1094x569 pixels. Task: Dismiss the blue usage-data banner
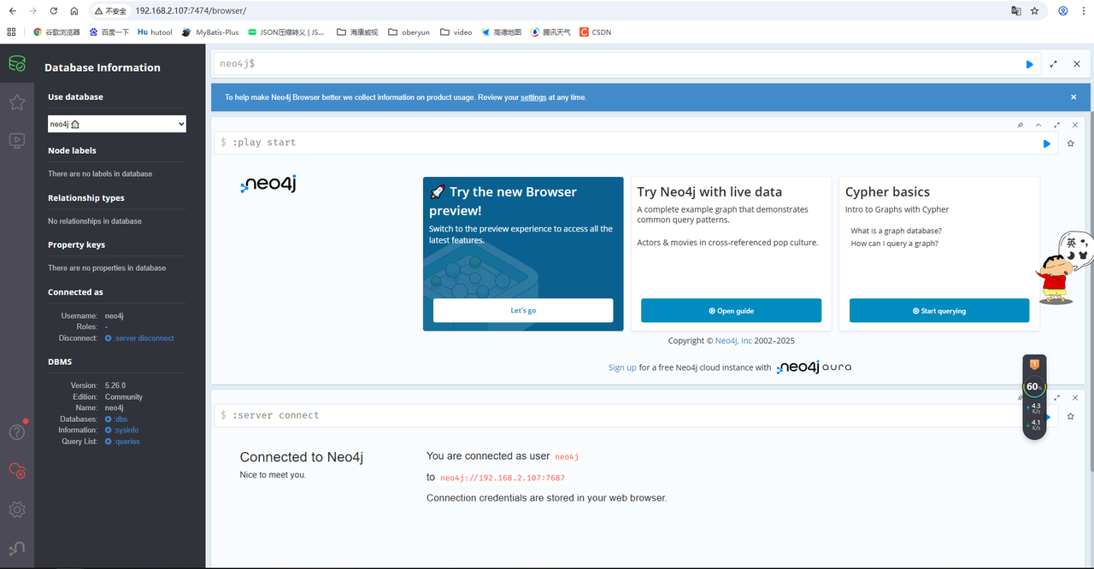[x=1073, y=97]
